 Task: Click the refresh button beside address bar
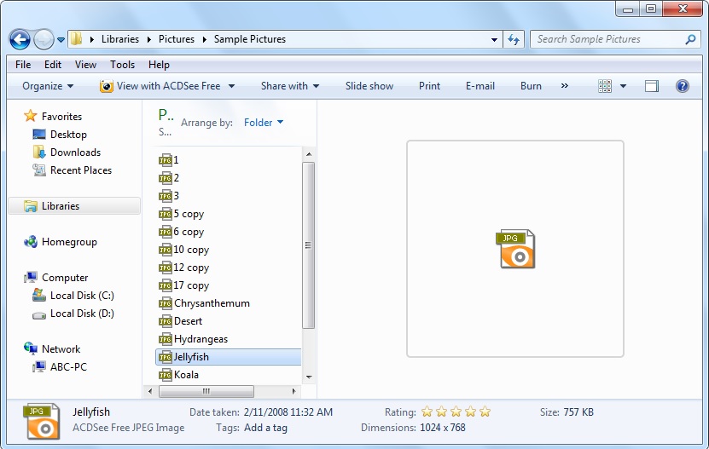click(x=514, y=39)
